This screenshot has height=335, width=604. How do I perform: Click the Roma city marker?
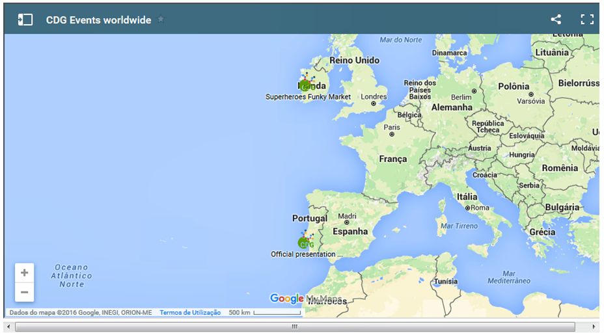pyautogui.click(x=467, y=208)
